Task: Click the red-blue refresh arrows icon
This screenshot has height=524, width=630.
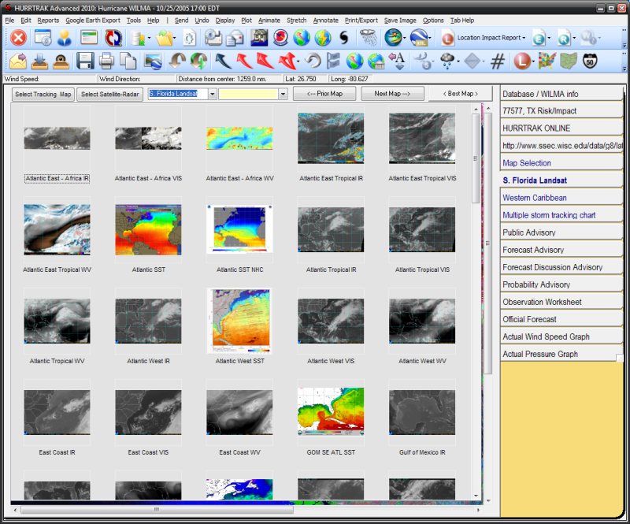Action: (113, 38)
